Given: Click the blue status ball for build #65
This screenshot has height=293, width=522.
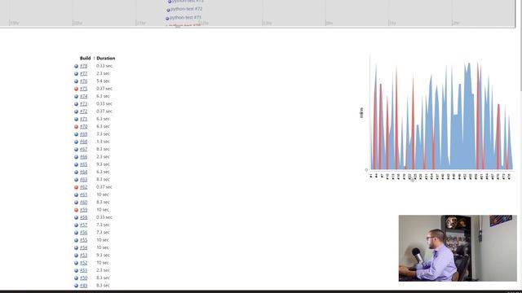Looking at the screenshot, I should click(76, 164).
